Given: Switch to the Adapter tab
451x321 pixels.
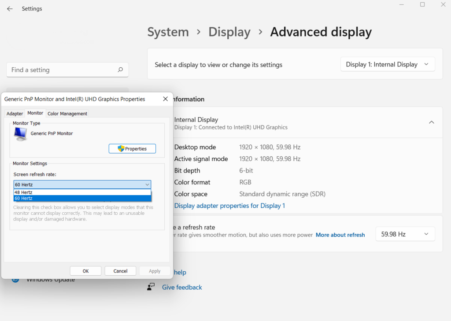Looking at the screenshot, I should 15,113.
